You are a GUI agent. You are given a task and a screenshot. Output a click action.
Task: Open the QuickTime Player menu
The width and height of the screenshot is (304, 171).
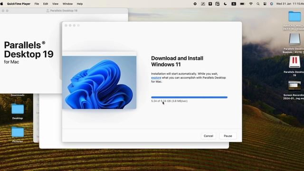[19, 4]
